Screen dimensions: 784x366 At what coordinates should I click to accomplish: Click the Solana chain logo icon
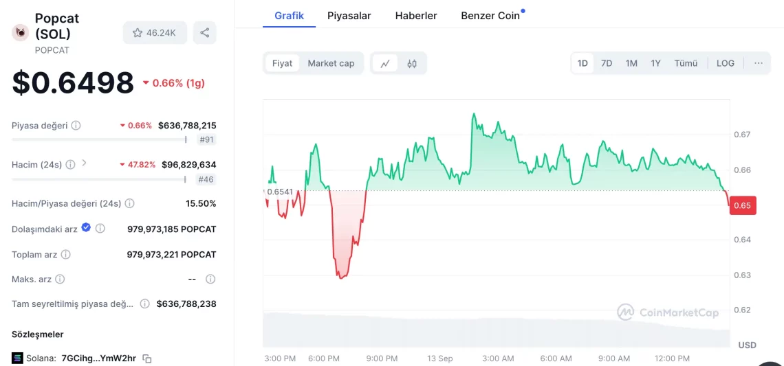click(17, 358)
